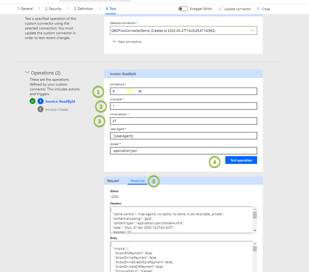Screen dimensions: 309x272
Task: Click into the invoiceid input field
Action: coord(183,106)
